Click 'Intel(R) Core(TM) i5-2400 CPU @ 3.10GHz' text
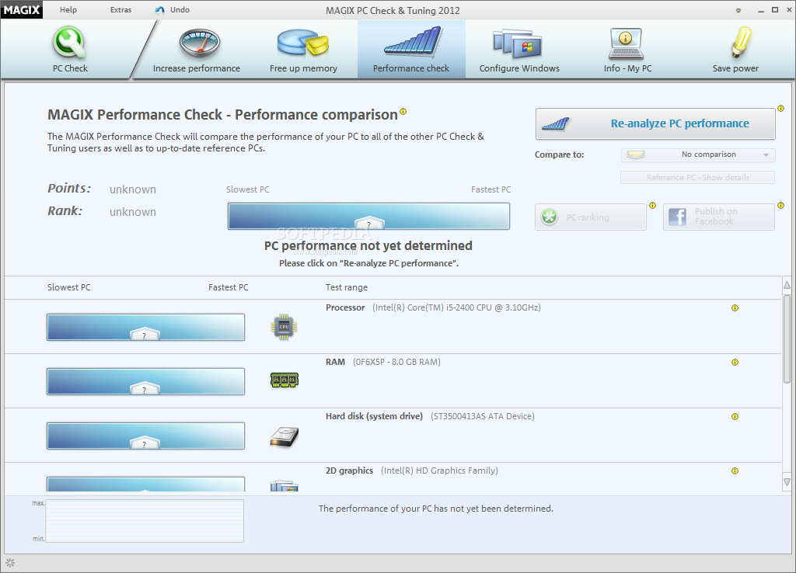This screenshot has width=796, height=573. (457, 307)
